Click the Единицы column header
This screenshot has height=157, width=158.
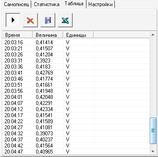pos(78,35)
